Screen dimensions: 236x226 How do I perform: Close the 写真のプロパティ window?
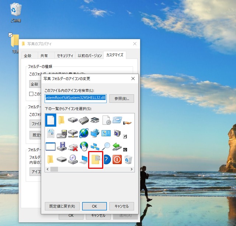click(x=135, y=44)
